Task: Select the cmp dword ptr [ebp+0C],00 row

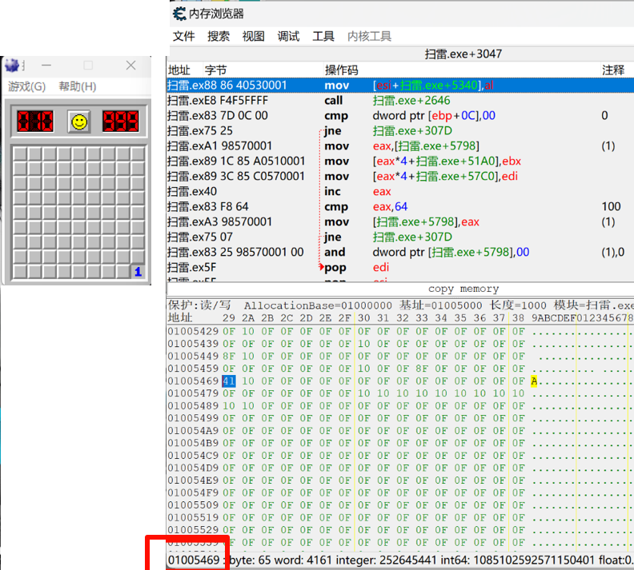Action: coord(400,115)
